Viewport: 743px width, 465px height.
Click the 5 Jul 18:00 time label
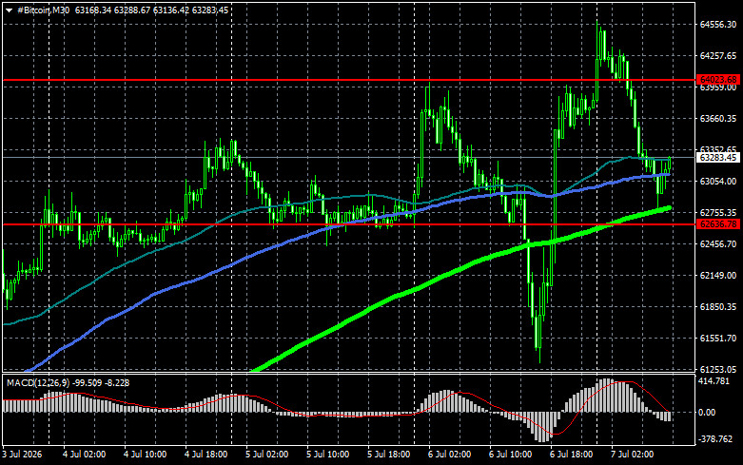389,455
